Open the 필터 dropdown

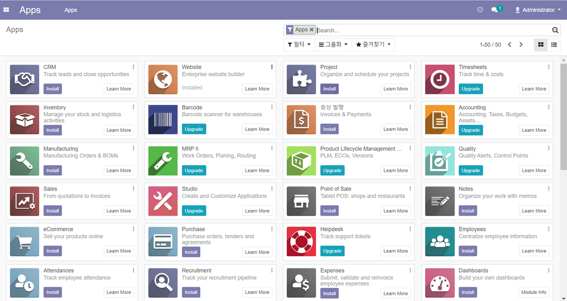[x=299, y=44]
